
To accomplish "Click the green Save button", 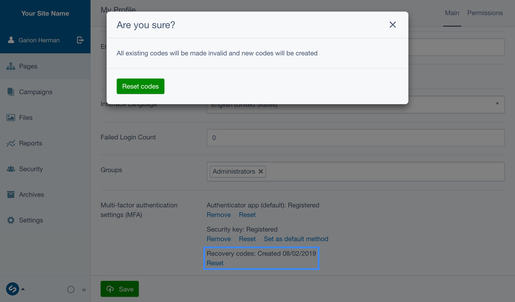I will (x=119, y=289).
